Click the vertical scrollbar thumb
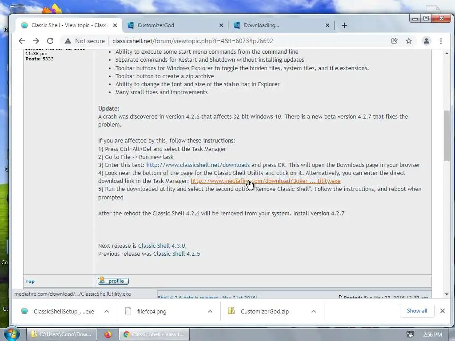This screenshot has height=341, width=455. point(447,136)
